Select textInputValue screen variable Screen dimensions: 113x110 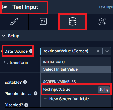(76, 90)
